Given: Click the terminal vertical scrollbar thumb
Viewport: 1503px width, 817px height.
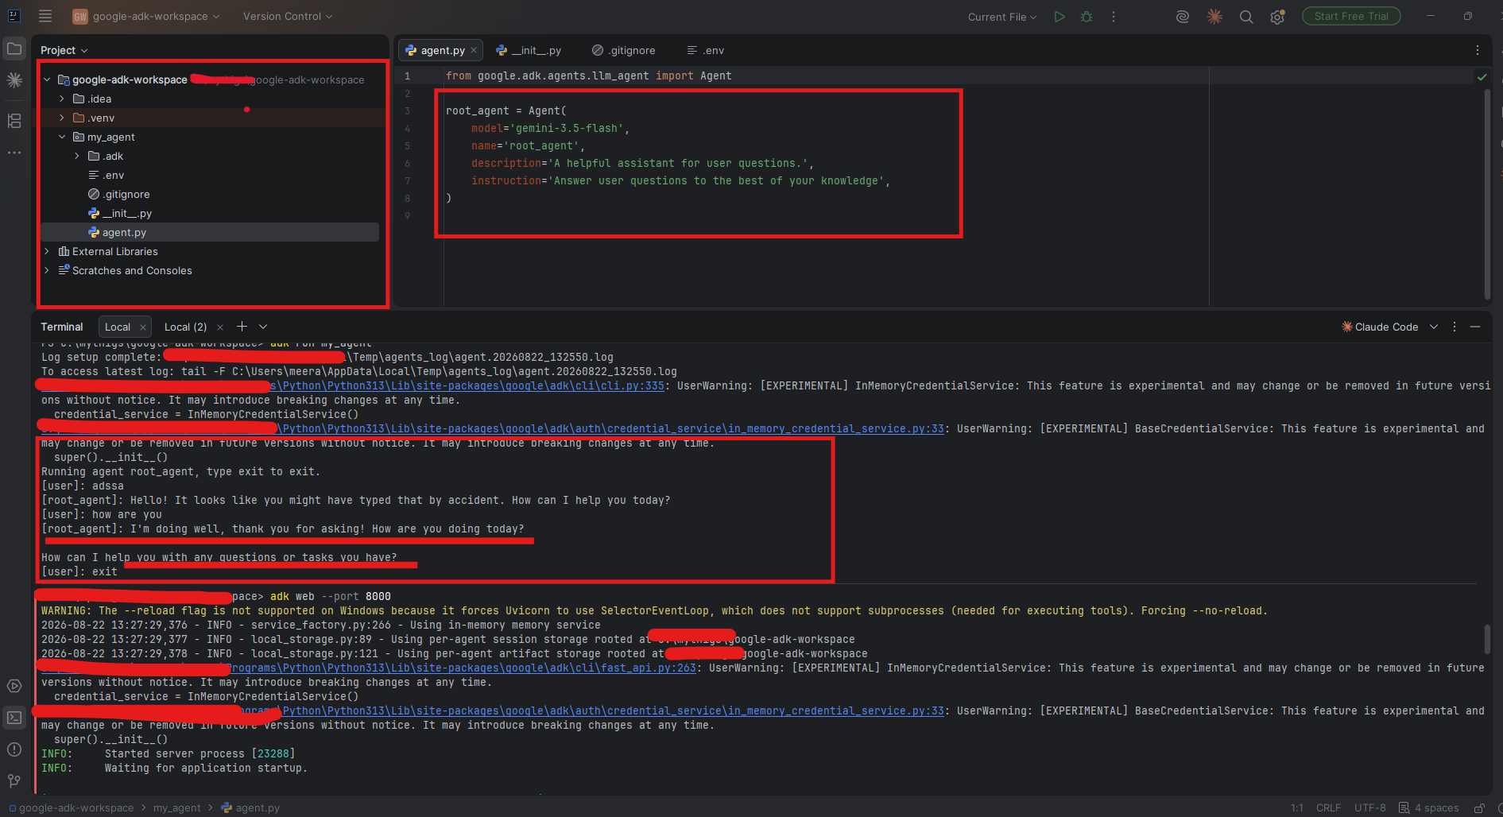Looking at the screenshot, I should click(x=1487, y=639).
